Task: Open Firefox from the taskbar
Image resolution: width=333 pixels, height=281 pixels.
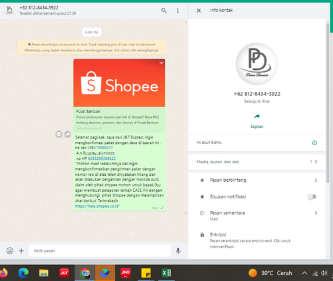Action: point(3,273)
